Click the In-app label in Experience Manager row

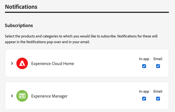pos(144,92)
